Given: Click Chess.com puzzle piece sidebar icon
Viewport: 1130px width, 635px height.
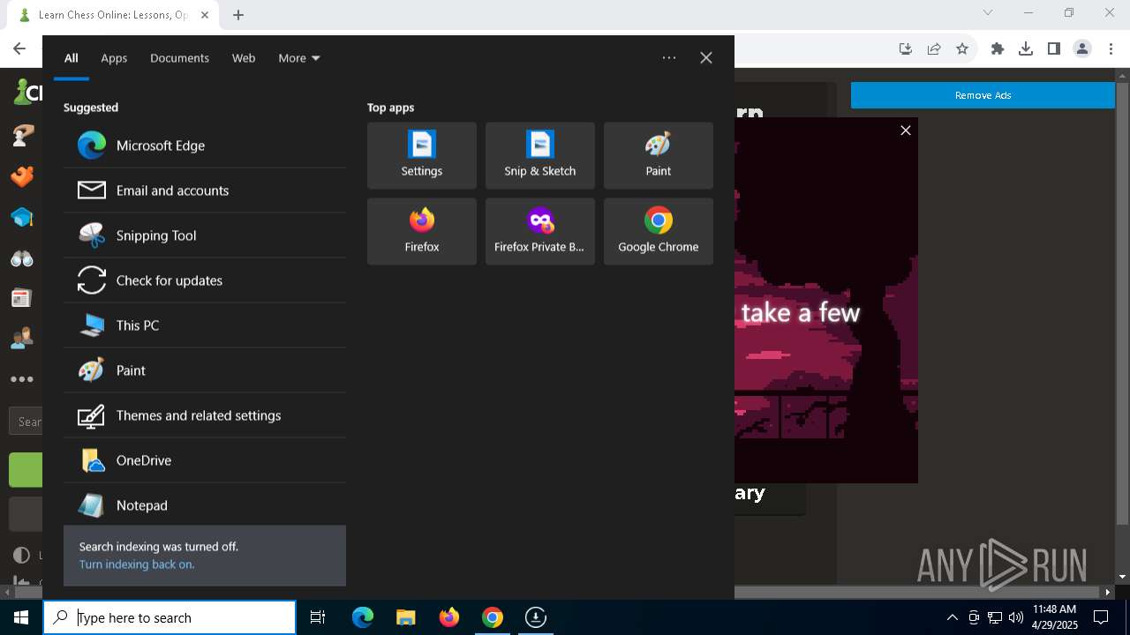Looking at the screenshot, I should [22, 176].
